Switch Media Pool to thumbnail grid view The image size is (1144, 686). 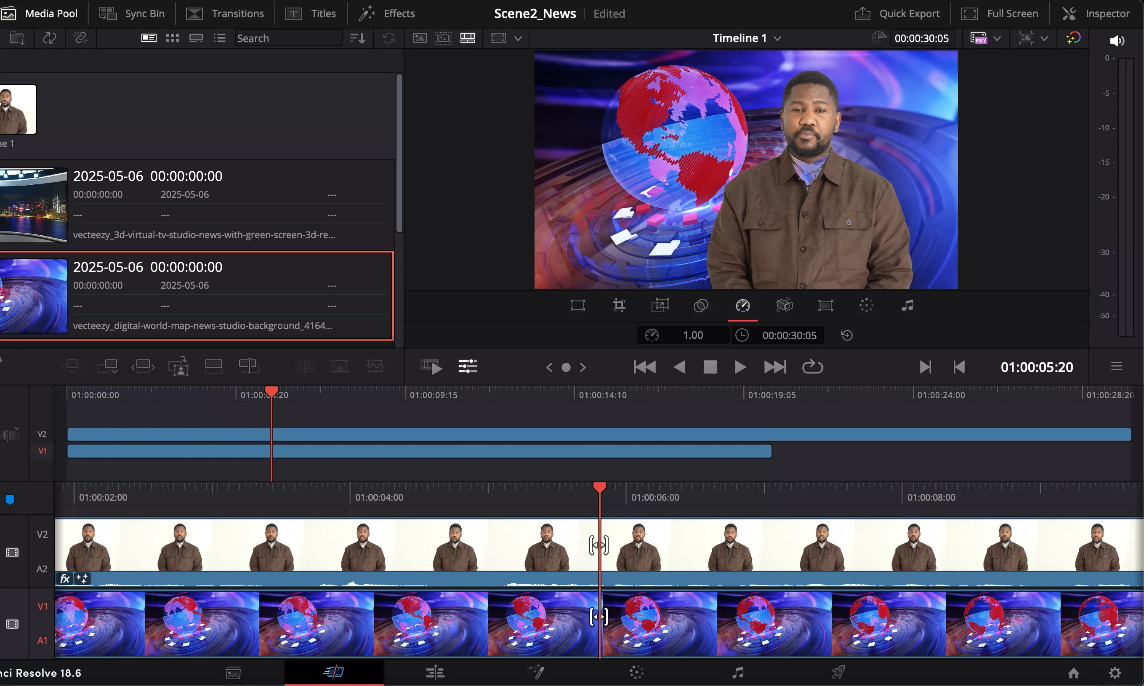173,38
